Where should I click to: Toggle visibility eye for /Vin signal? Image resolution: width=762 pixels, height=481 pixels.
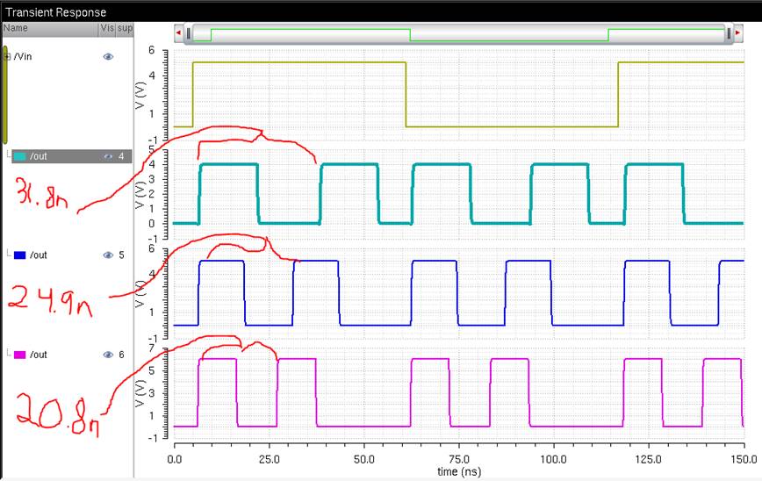[x=108, y=57]
